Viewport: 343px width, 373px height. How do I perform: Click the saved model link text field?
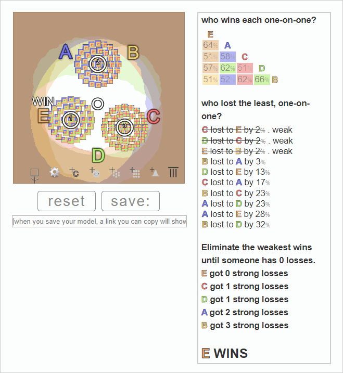99,222
